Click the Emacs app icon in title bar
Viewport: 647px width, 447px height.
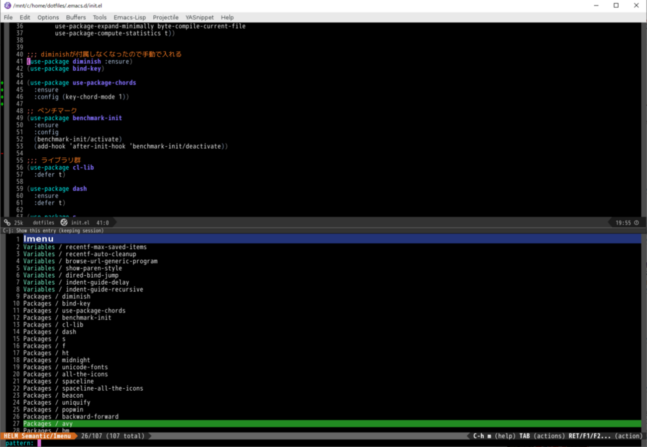tap(7, 5)
